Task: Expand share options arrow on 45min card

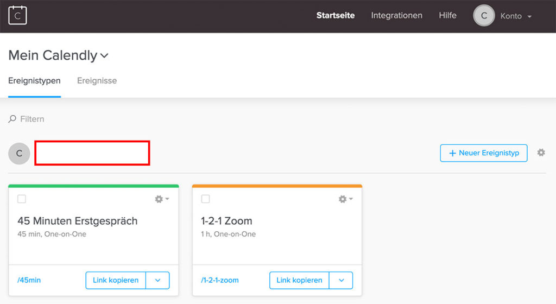Action: 158,280
